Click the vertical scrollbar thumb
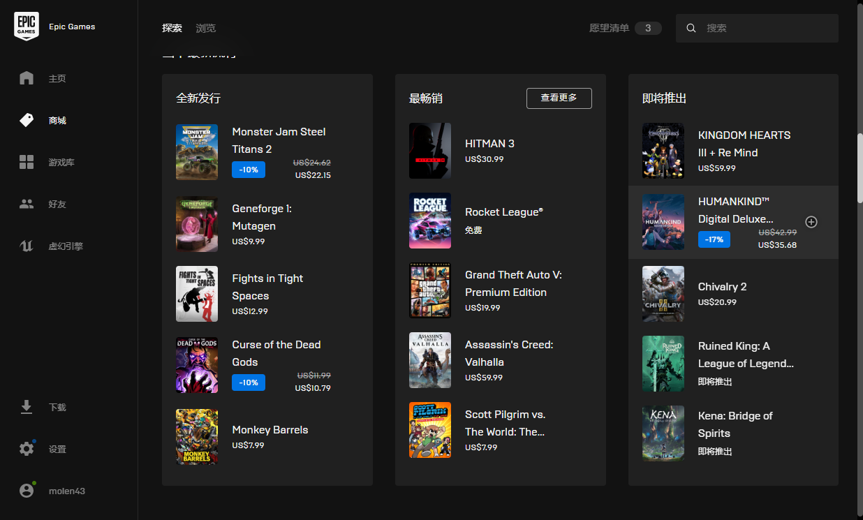Viewport: 863px width, 520px height. 860,168
